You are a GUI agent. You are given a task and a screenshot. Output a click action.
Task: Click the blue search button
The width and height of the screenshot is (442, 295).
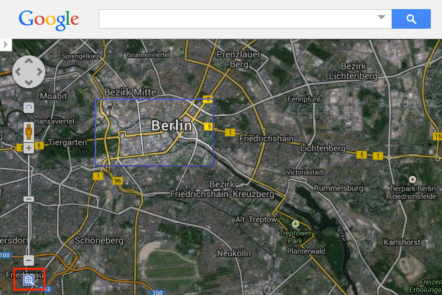click(x=411, y=19)
